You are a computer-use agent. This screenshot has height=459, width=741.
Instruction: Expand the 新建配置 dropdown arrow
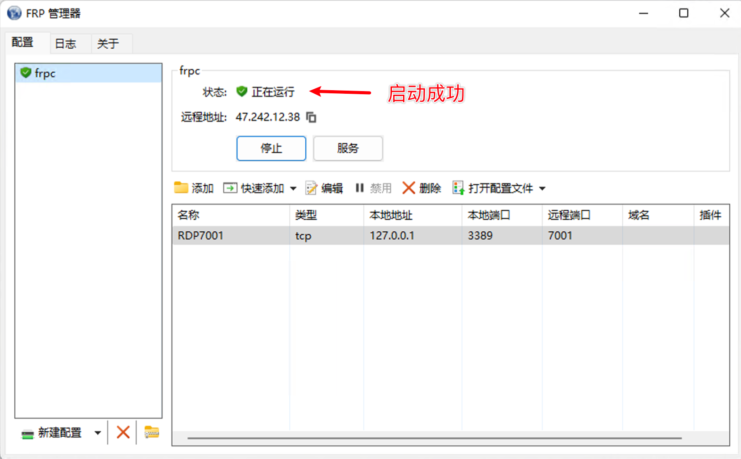point(98,433)
